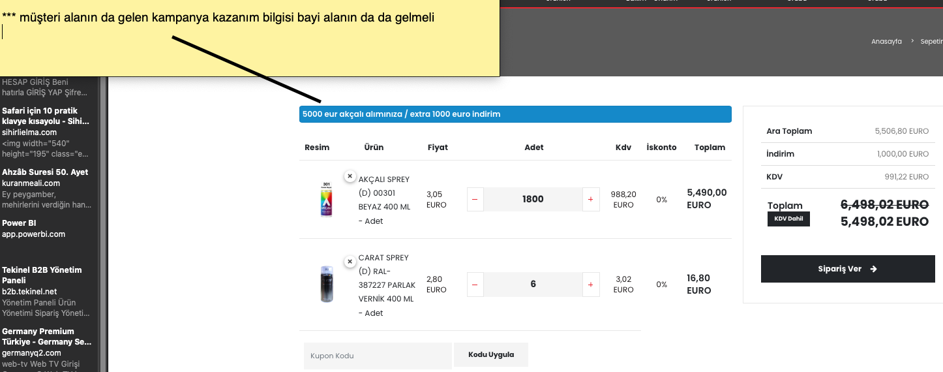
Task: Select Tekinel B2B Yönetim Paneli sidebar item
Action: click(42, 275)
